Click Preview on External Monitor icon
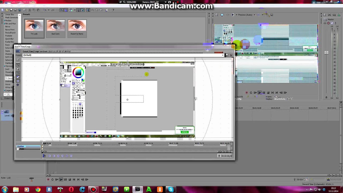This screenshot has width=343, height=193. point(222,15)
